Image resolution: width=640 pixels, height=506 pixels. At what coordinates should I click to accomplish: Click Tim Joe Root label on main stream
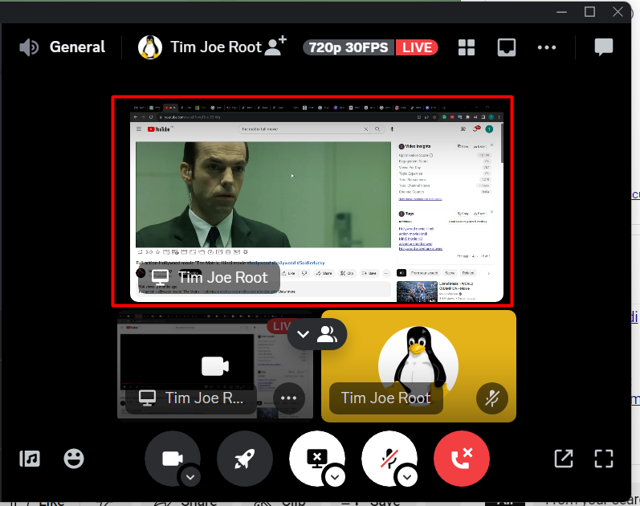pyautogui.click(x=223, y=278)
